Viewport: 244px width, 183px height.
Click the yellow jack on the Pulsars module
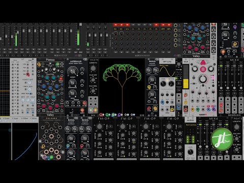[x=43, y=146]
